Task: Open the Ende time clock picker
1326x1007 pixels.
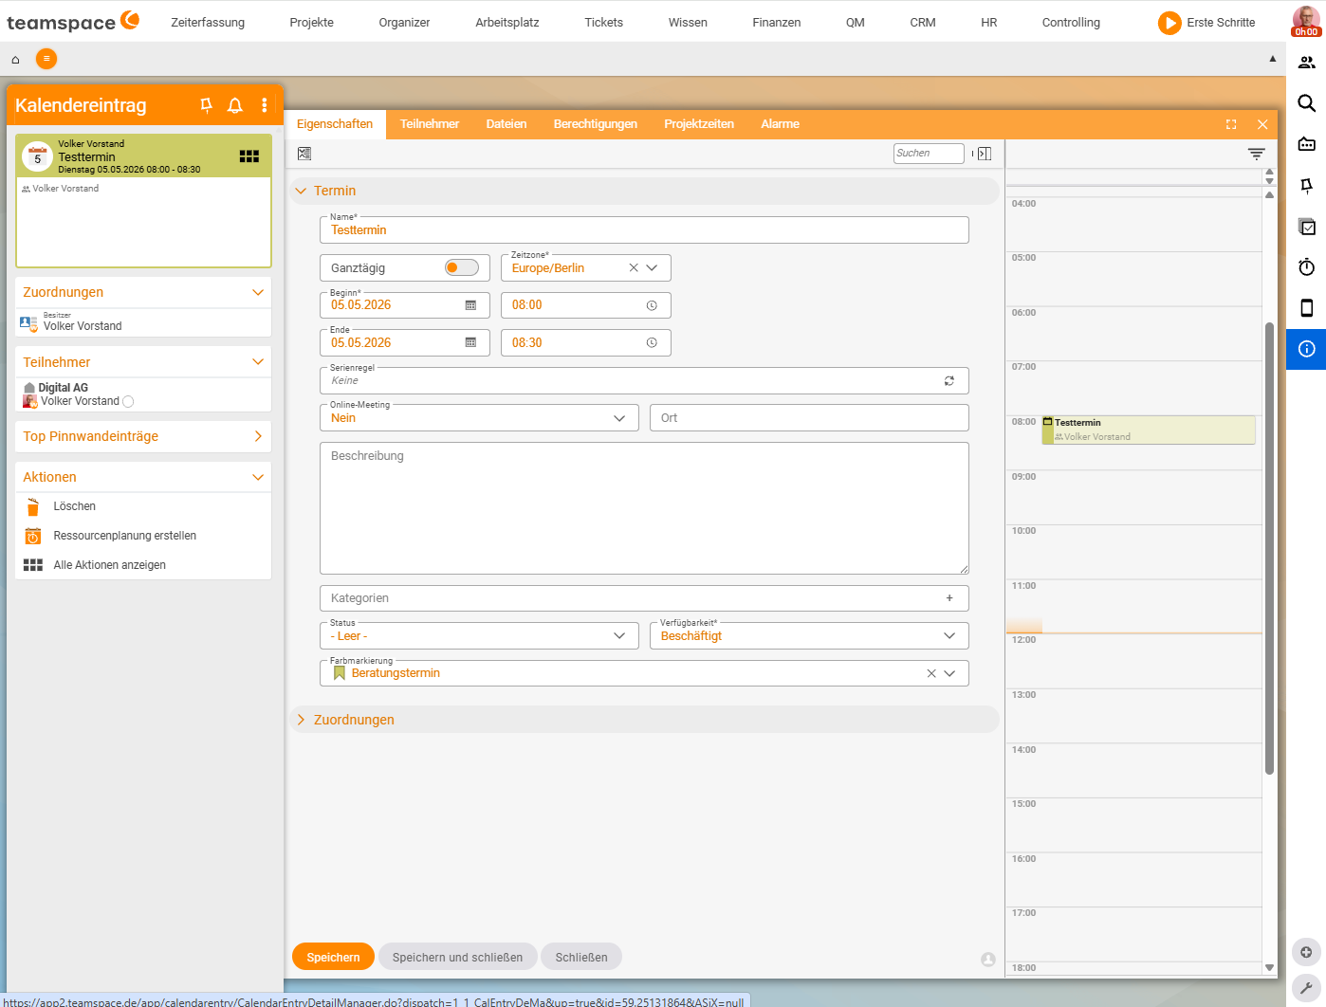Action: pyautogui.click(x=652, y=342)
